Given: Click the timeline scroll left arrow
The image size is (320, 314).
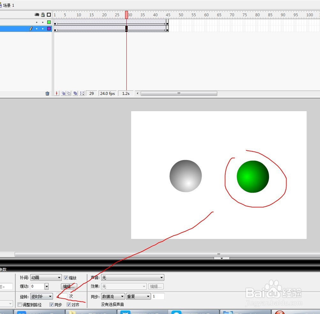Looking at the screenshot, I should pyautogui.click(x=137, y=93).
